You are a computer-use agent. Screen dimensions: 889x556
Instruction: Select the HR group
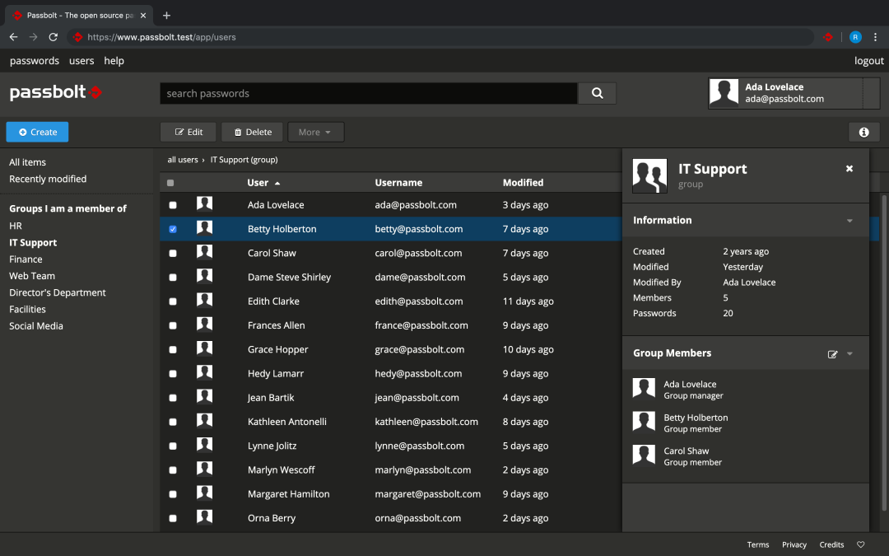16,226
